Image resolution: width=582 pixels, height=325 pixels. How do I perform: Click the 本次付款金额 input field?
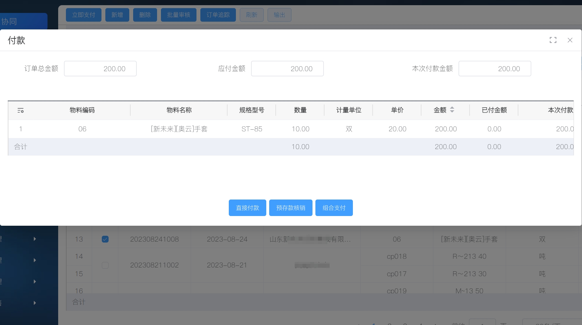coord(494,69)
